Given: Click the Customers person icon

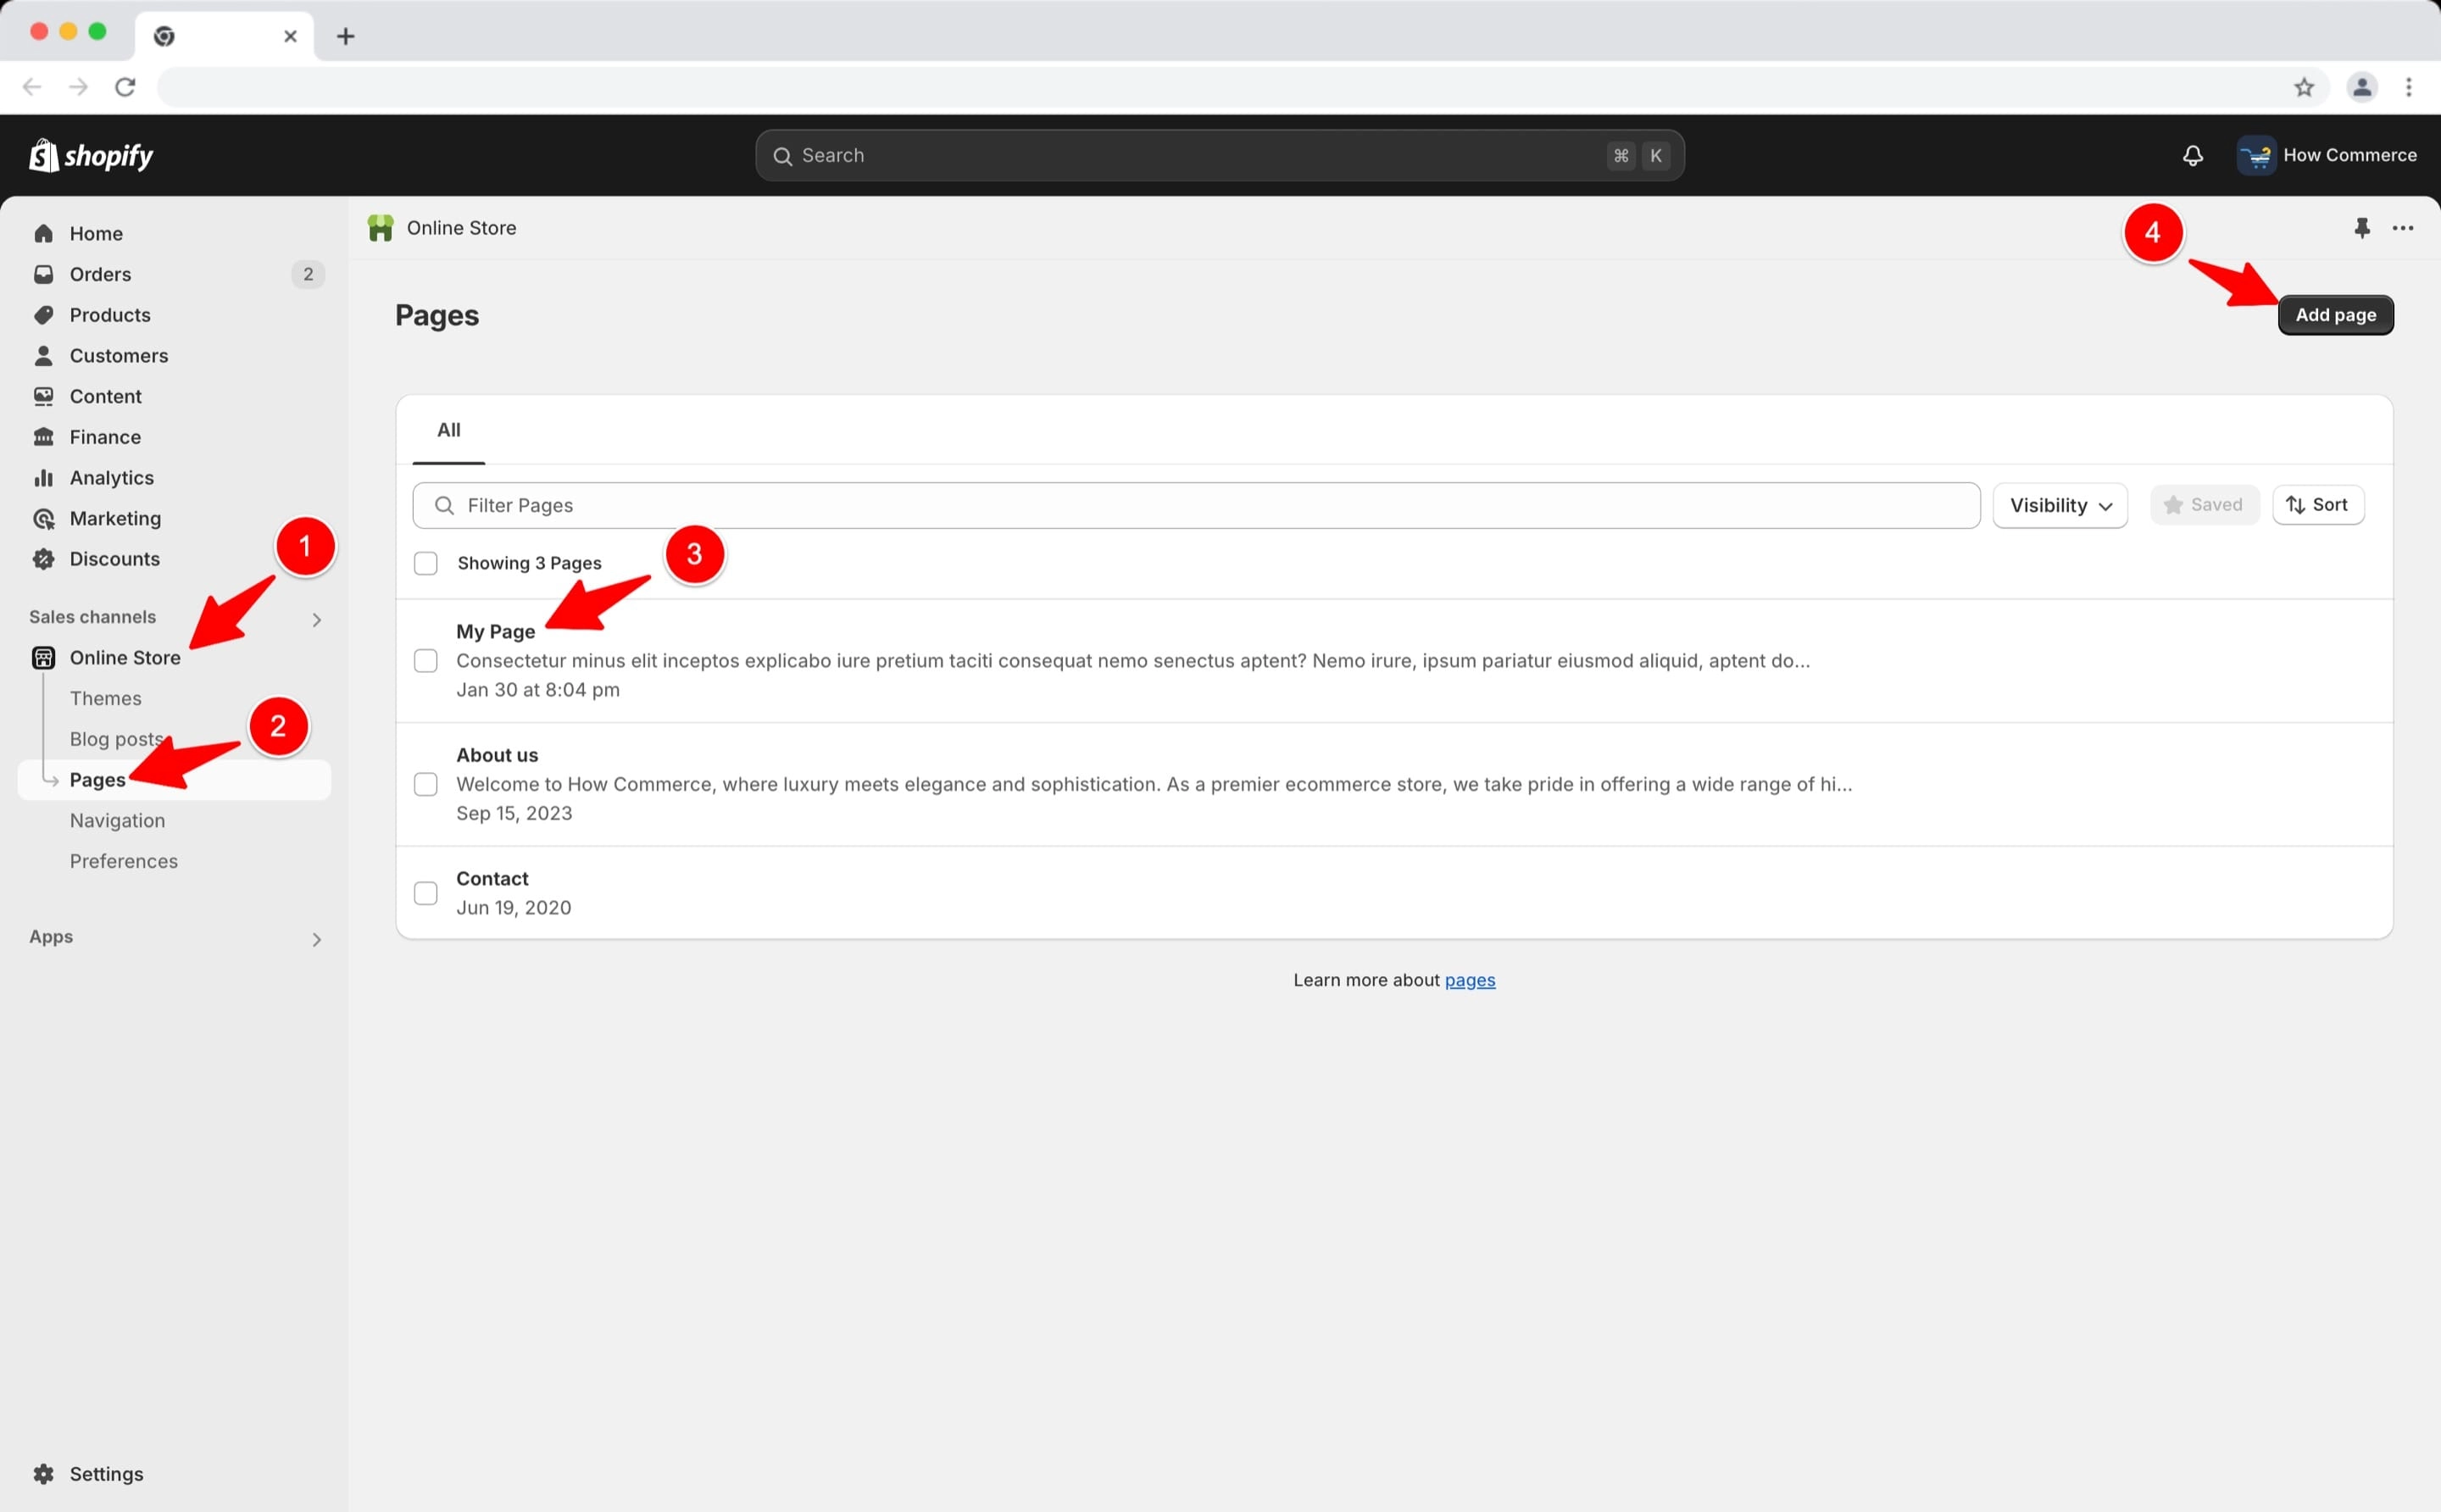Looking at the screenshot, I should (43, 355).
